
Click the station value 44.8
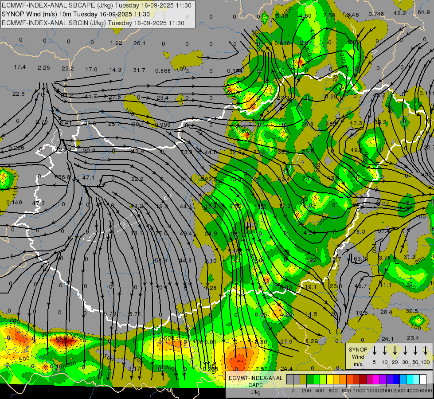click(x=185, y=261)
